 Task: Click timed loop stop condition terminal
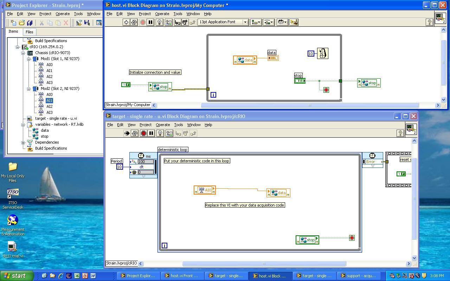pyautogui.click(x=352, y=238)
